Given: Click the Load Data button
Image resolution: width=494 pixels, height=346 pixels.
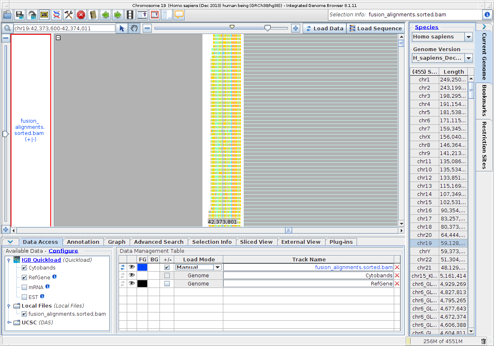Looking at the screenshot, I should coord(324,28).
